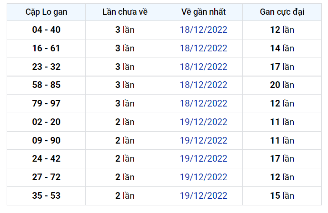The image size is (328, 213).
Task: Click the '14 lần' cell in the 16 - 61 row
Action: point(282,48)
